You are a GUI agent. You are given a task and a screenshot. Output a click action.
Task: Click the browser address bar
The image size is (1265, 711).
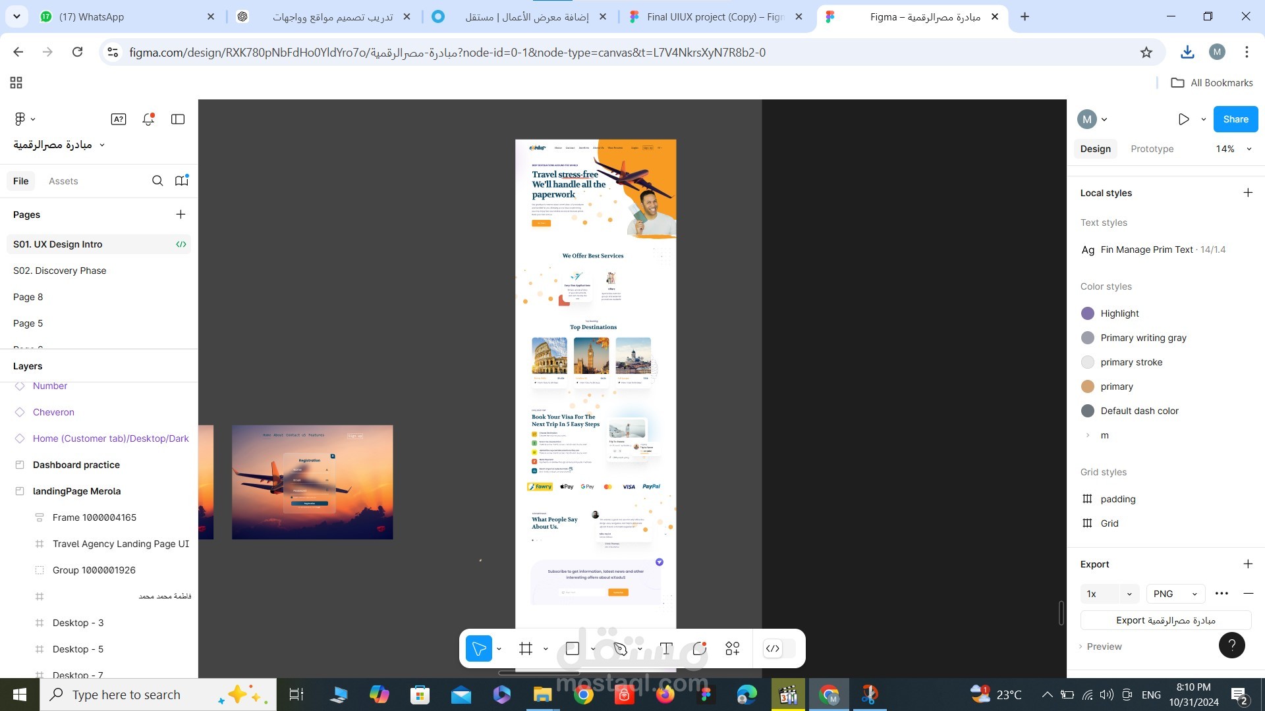coord(619,52)
